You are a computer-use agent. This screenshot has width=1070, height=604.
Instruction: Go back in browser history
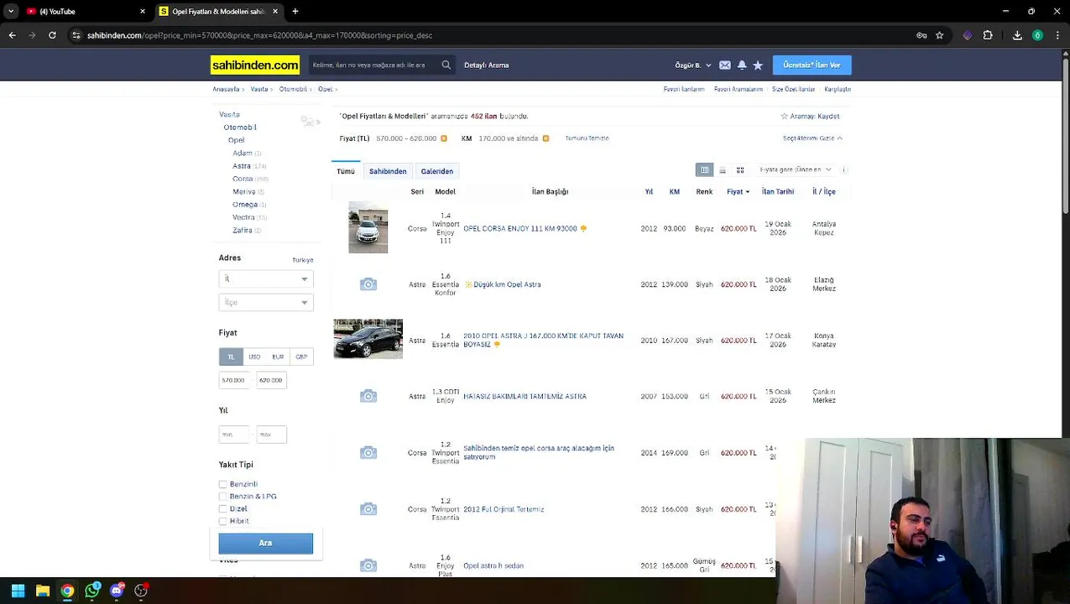(x=12, y=35)
